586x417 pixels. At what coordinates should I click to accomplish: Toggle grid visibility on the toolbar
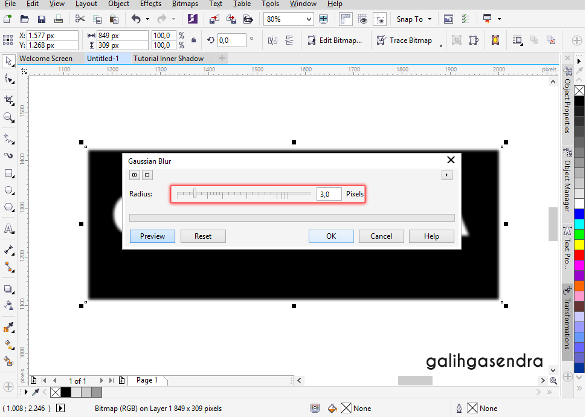coord(362,19)
